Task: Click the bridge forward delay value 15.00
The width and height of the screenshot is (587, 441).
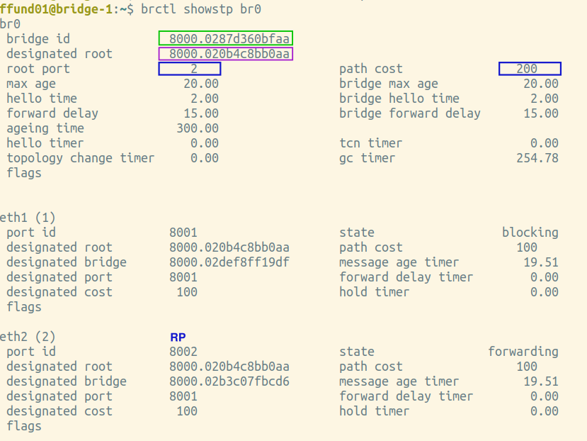Action: click(540, 113)
